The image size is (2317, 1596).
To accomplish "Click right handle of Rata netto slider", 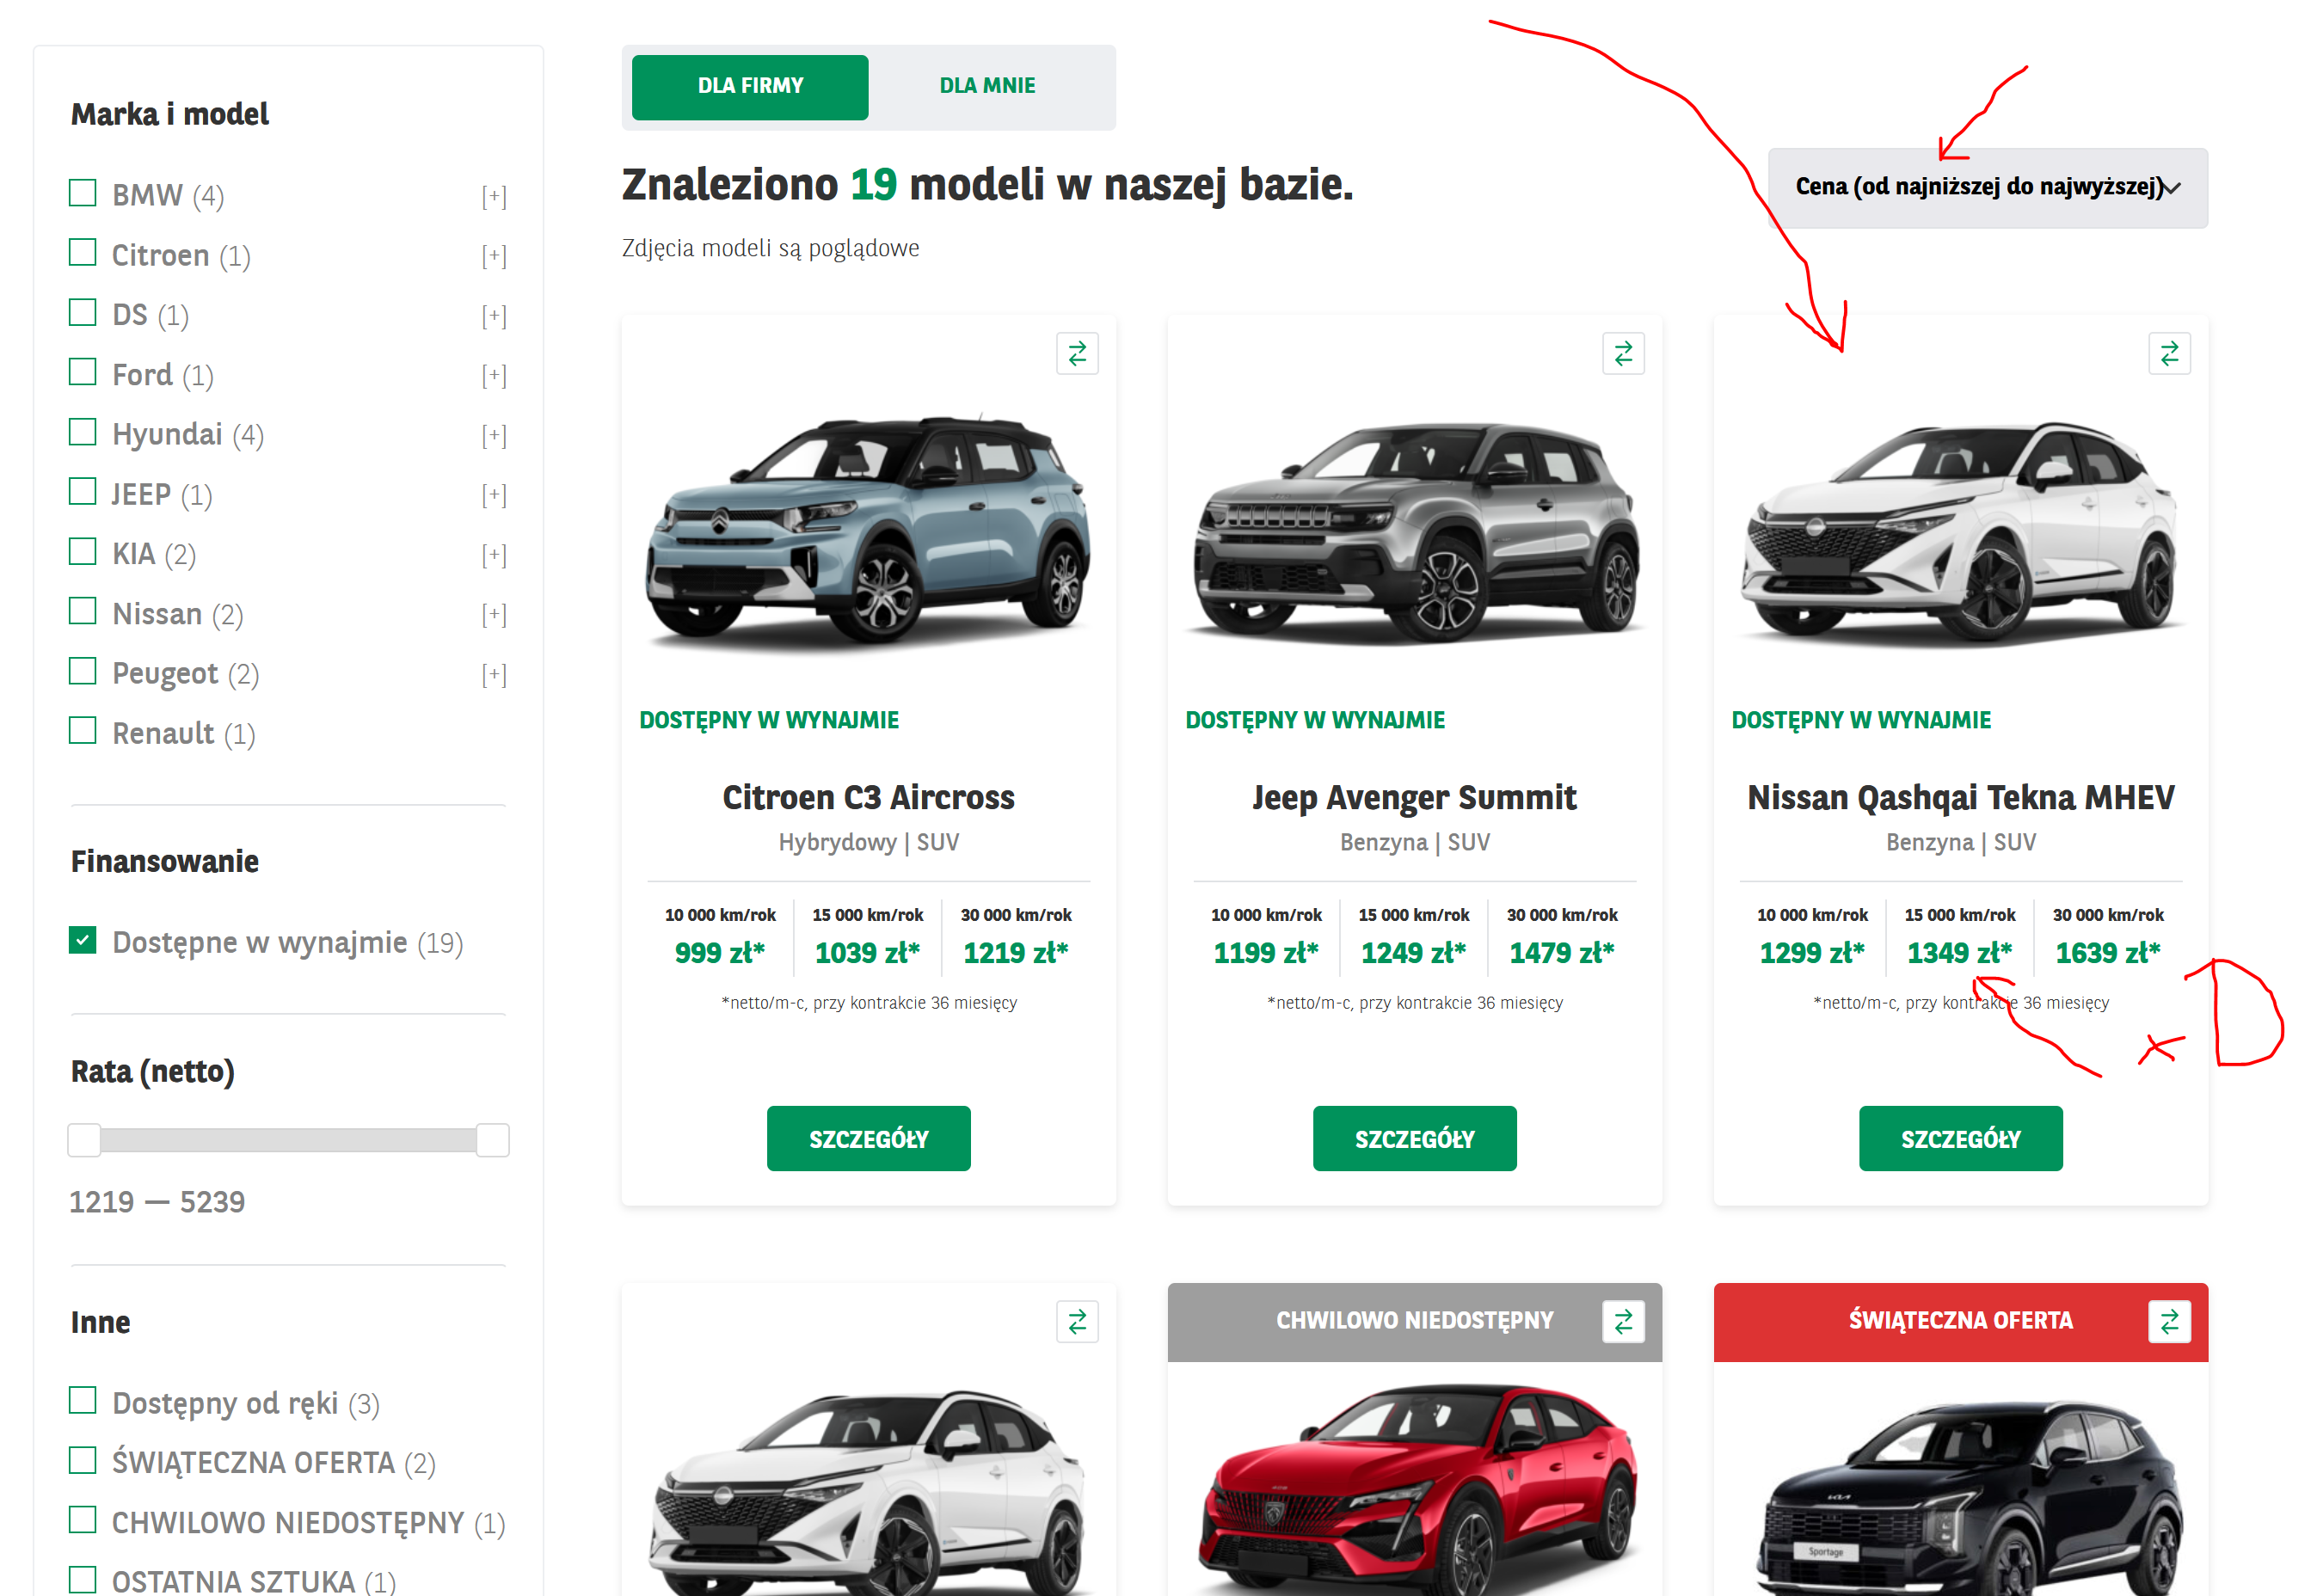I will pos(492,1140).
